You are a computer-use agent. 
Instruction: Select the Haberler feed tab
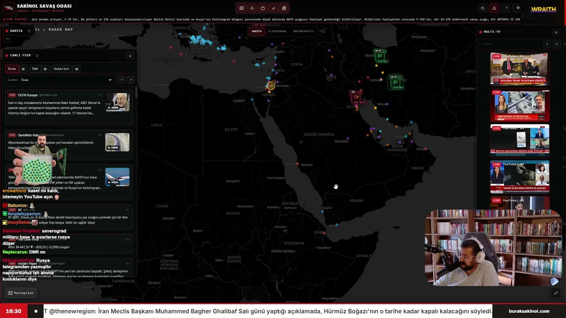pyautogui.click(x=61, y=69)
